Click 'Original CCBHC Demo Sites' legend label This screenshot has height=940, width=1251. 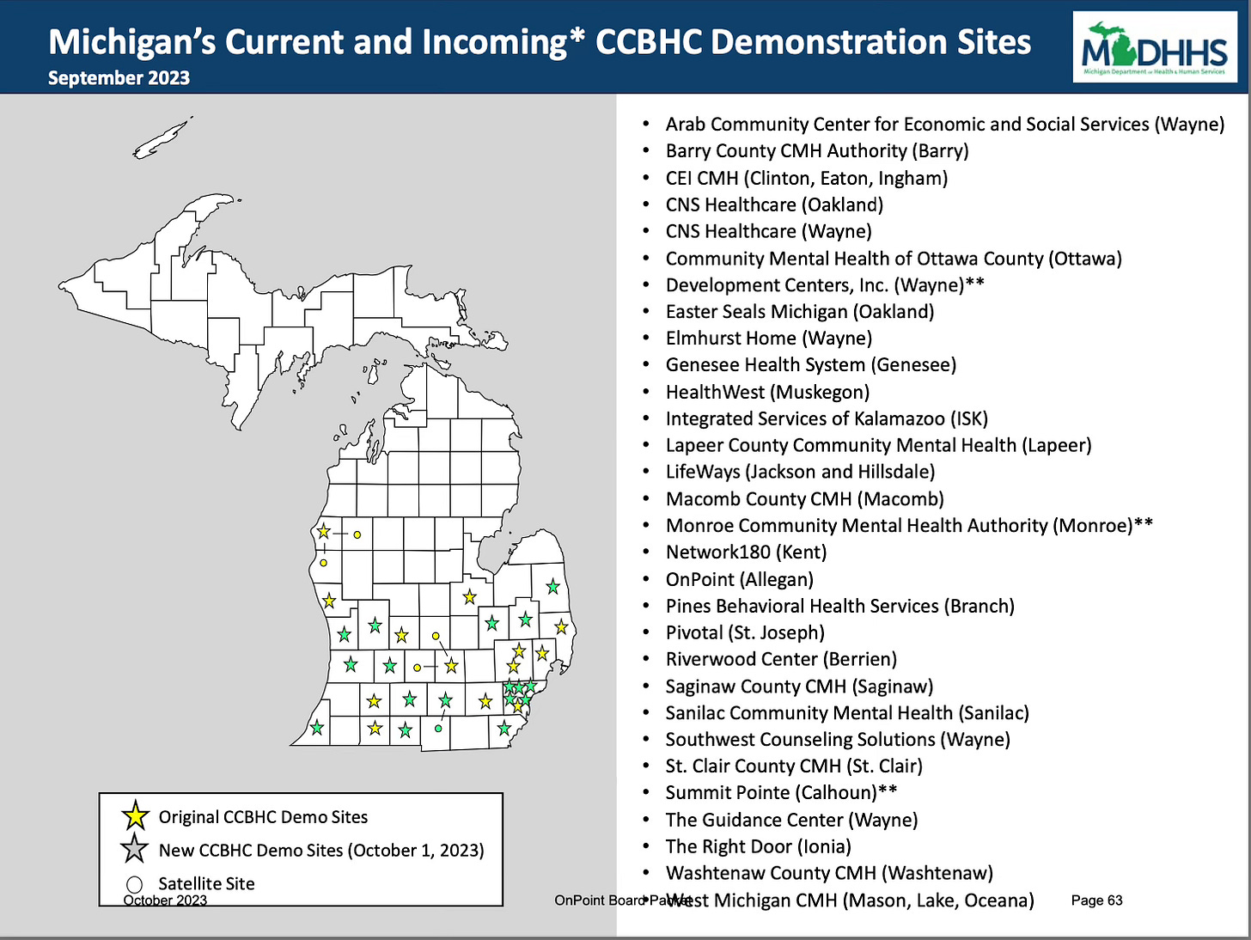pyautogui.click(x=263, y=817)
